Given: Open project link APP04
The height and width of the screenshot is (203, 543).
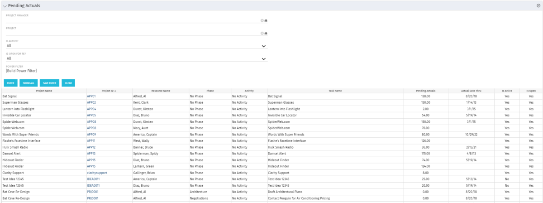Looking at the screenshot, I should point(91,109).
